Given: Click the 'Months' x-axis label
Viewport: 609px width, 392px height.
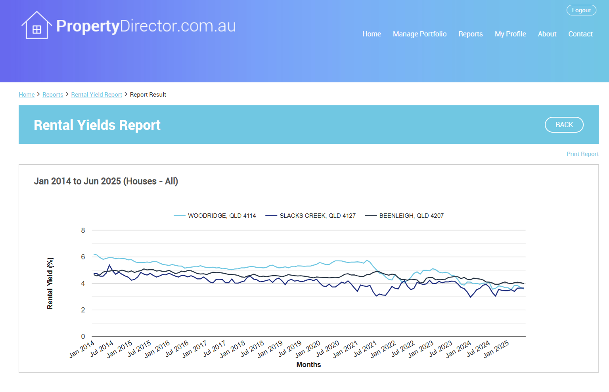Looking at the screenshot, I should tap(308, 365).
